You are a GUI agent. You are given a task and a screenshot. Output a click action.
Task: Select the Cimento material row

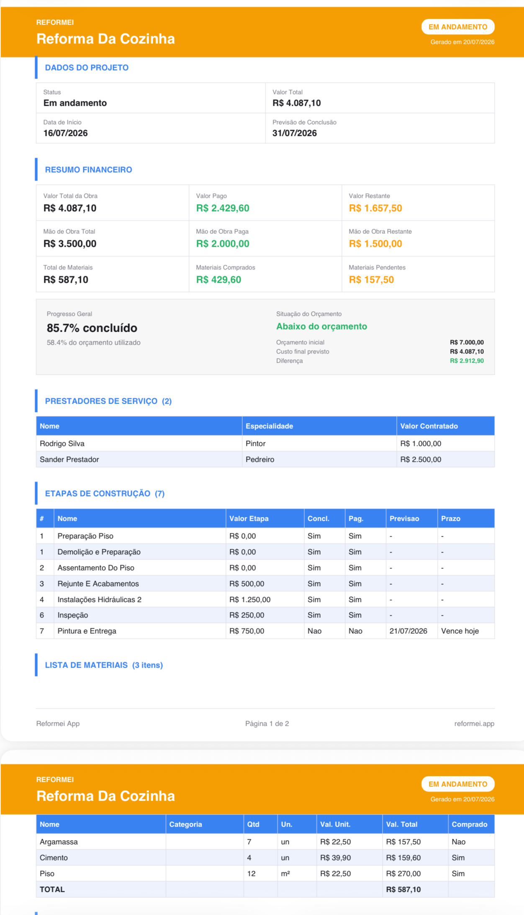coord(265,858)
